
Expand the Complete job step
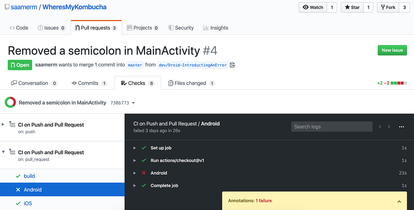(x=135, y=186)
